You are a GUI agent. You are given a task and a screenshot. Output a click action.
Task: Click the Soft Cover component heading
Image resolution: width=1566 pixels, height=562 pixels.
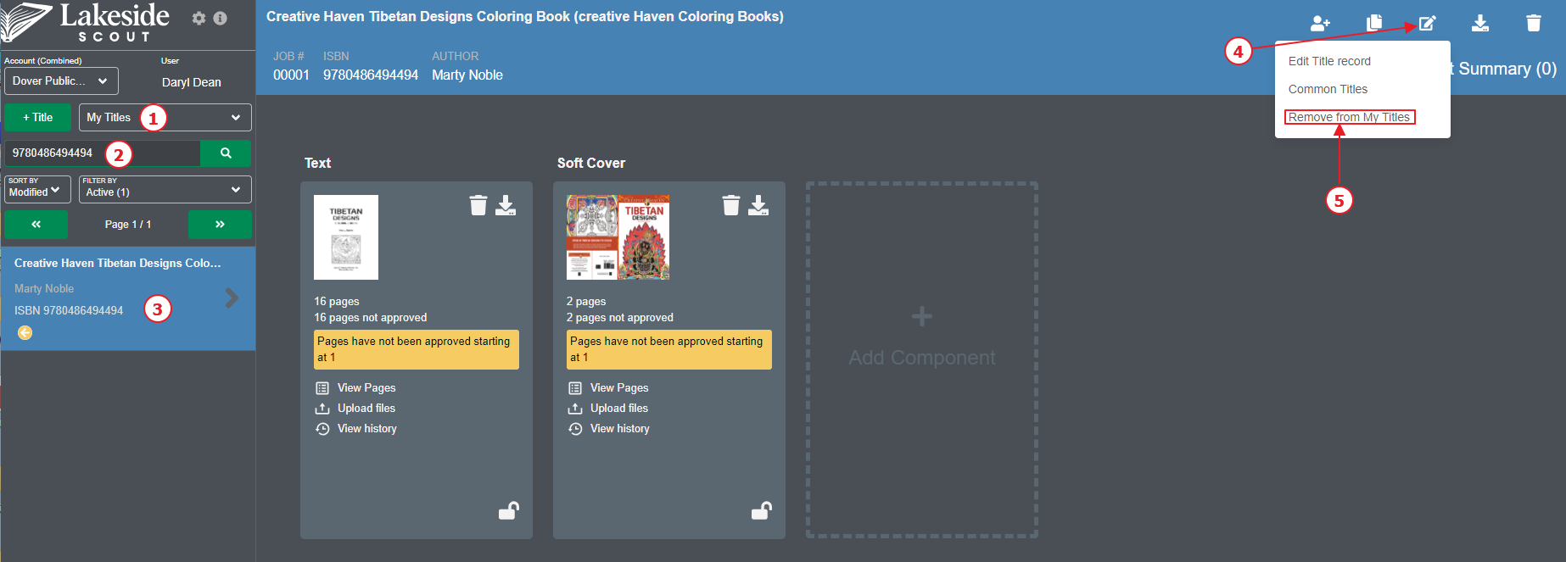(x=591, y=163)
